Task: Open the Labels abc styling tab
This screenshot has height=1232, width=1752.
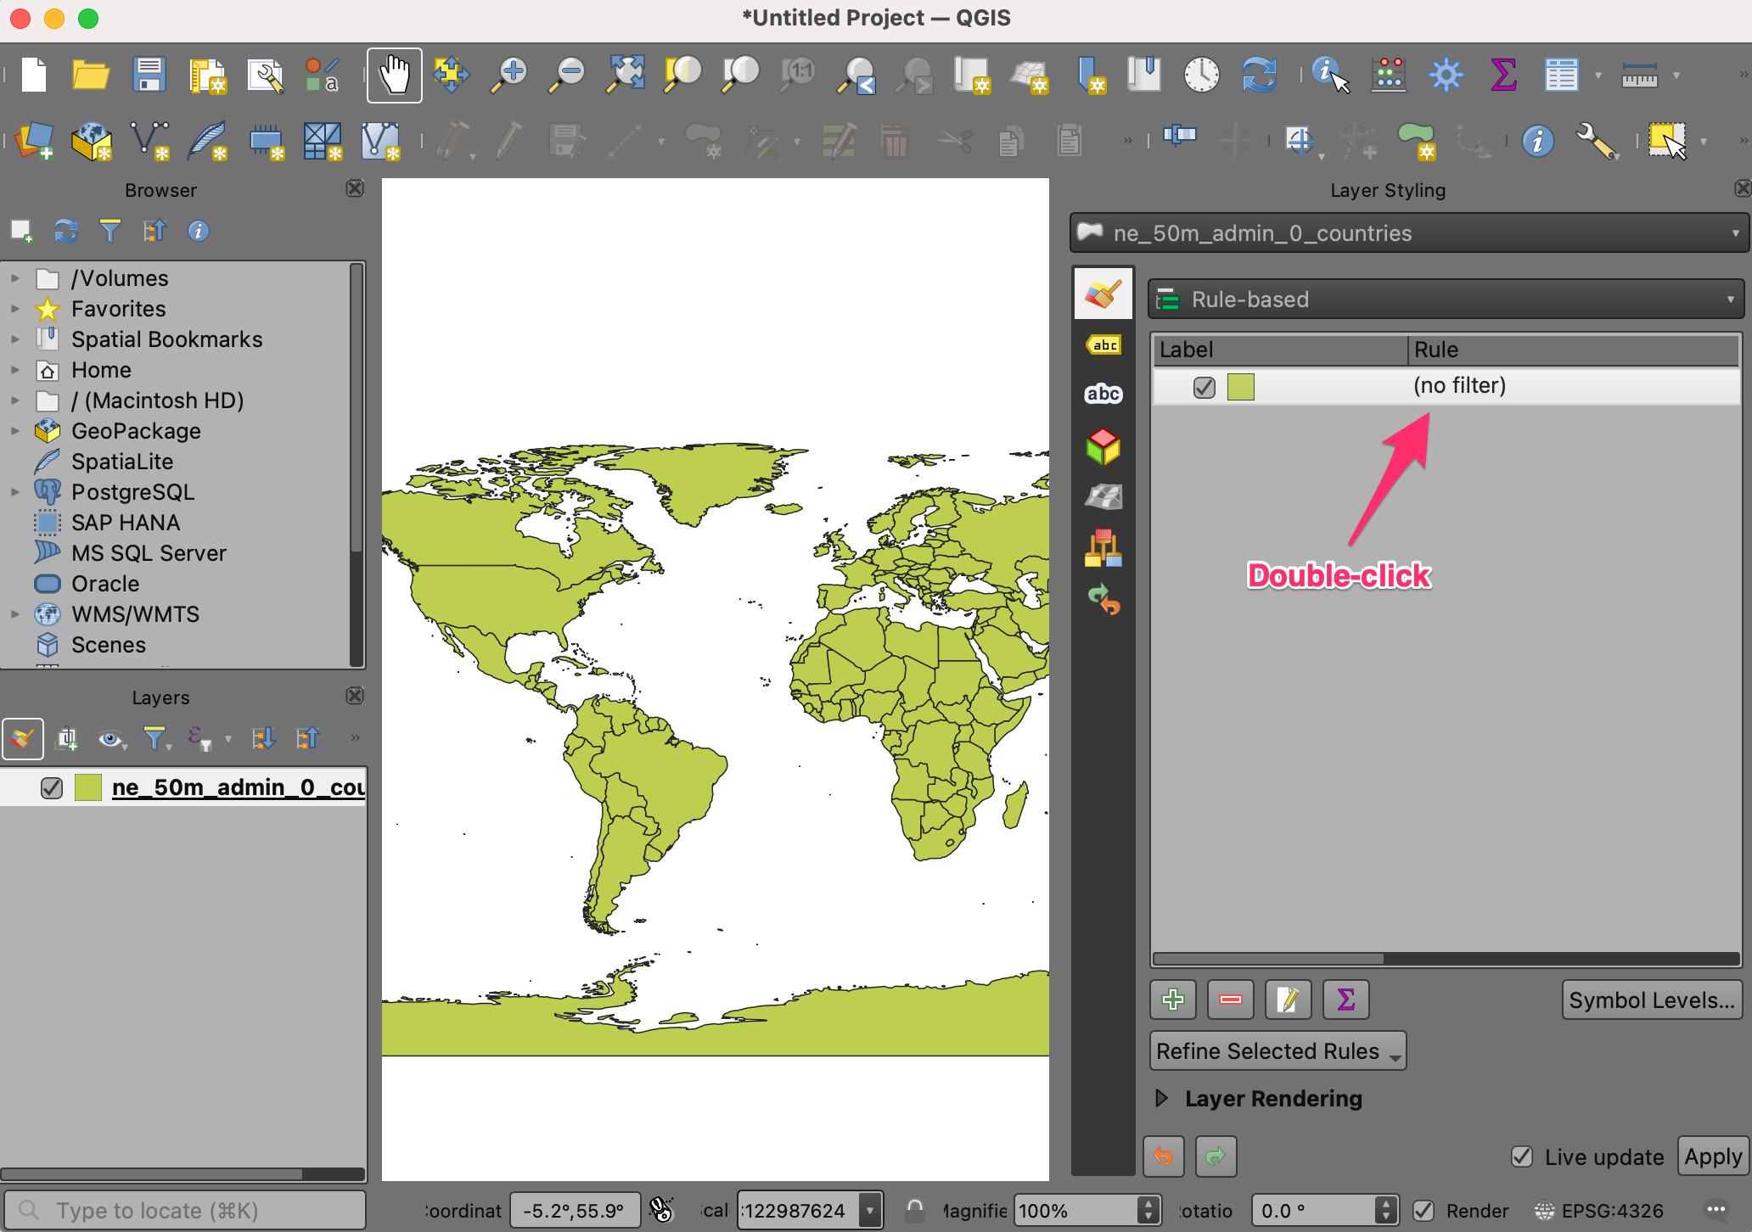Action: coord(1103,344)
